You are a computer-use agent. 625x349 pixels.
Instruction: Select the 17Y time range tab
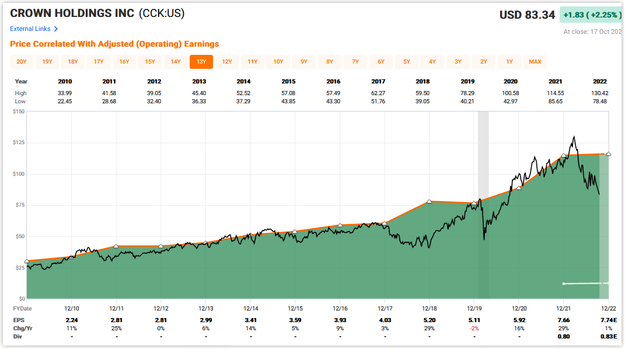pyautogui.click(x=99, y=62)
